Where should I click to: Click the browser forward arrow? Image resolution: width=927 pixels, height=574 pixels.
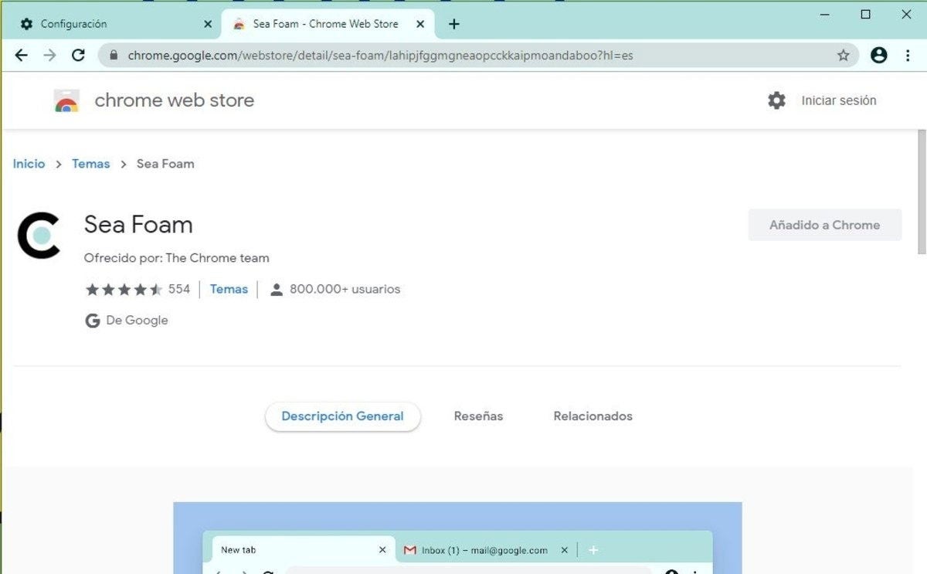[x=49, y=55]
